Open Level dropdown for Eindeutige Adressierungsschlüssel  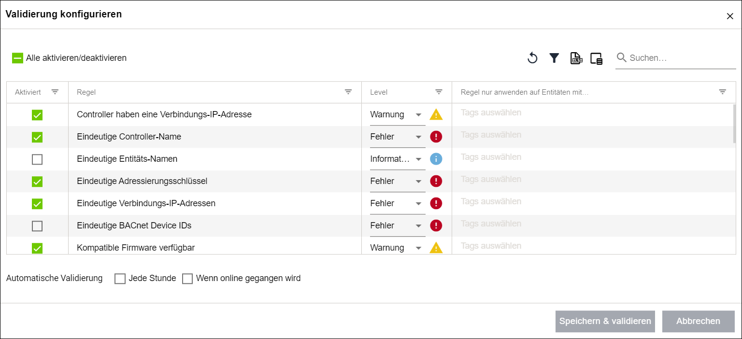pos(398,182)
